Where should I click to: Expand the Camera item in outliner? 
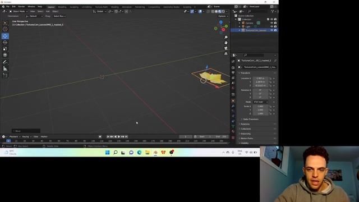(x=240, y=23)
